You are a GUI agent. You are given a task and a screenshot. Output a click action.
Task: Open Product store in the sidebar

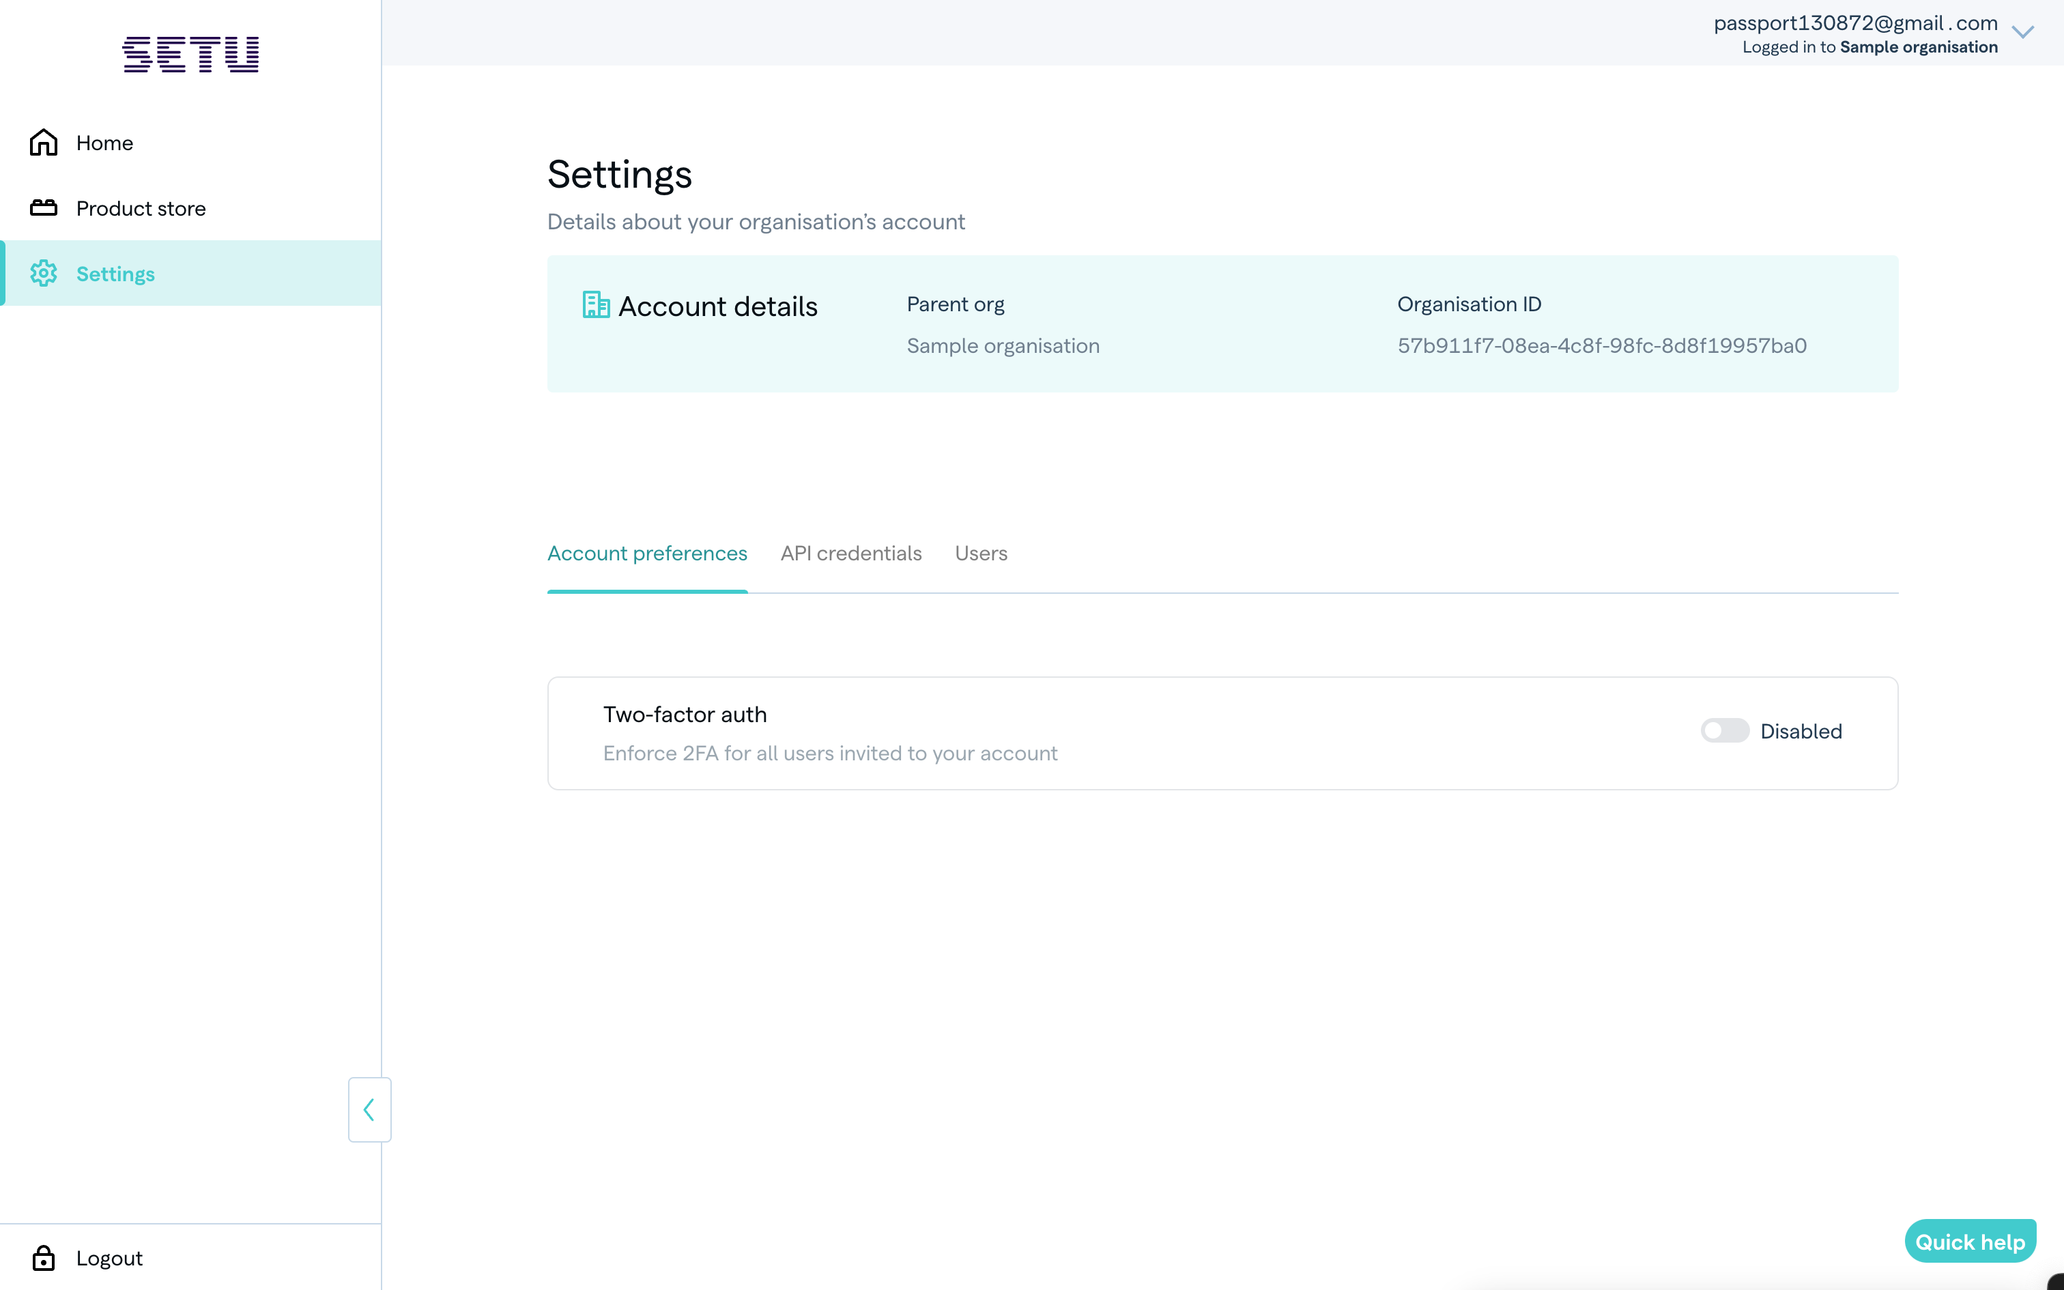[x=141, y=208]
